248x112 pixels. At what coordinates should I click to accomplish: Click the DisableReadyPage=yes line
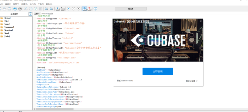(x=49, y=107)
